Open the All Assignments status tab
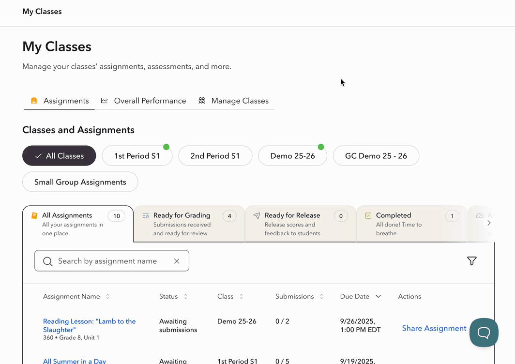515x364 pixels. pos(78,224)
